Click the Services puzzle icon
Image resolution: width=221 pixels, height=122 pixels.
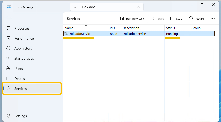9,88
